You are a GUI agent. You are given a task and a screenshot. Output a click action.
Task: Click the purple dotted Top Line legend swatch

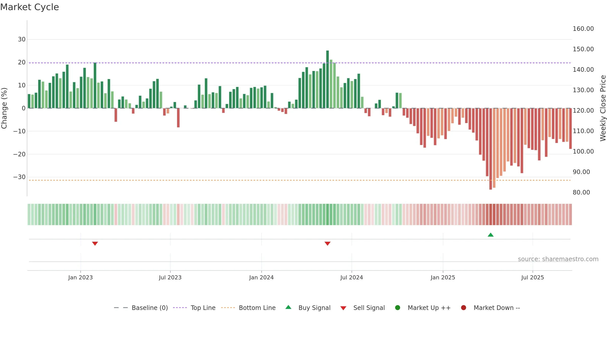coord(180,308)
